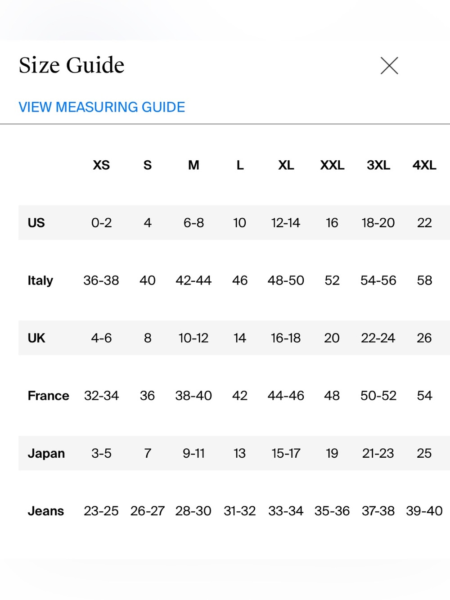Open the View Measuring Guide link
This screenshot has height=600, width=450.
tap(102, 107)
